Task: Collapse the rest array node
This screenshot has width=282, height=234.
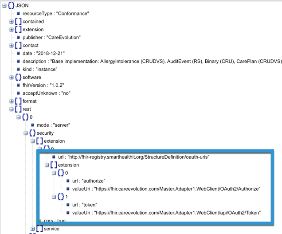Action: 12,109
